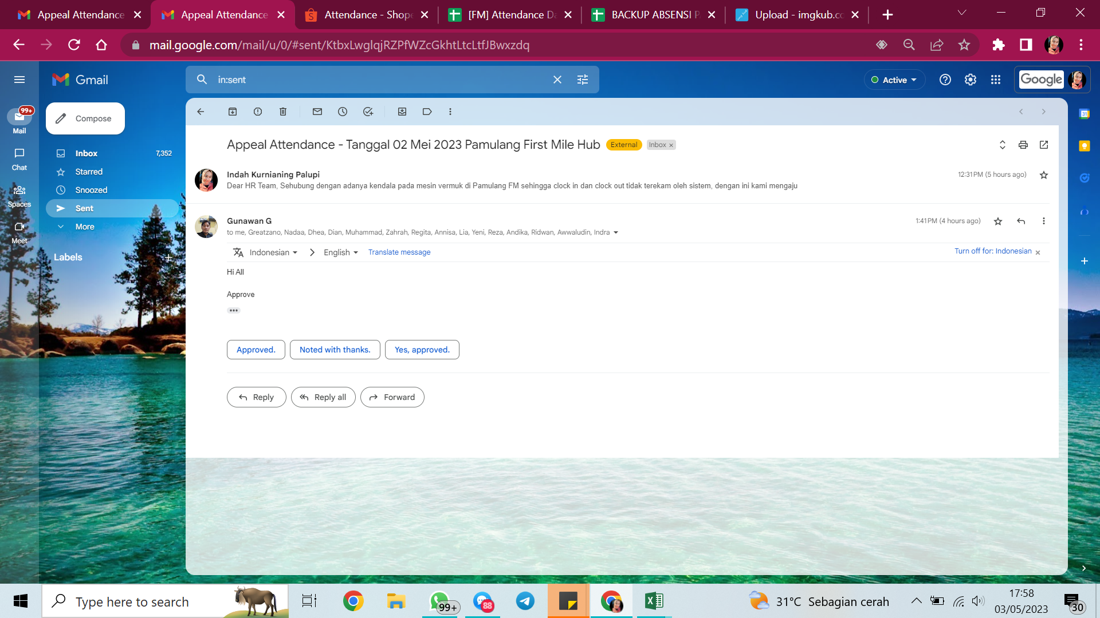Viewport: 1100px width, 618px height.
Task: Open Telegram from the Windows taskbar
Action: point(525,601)
